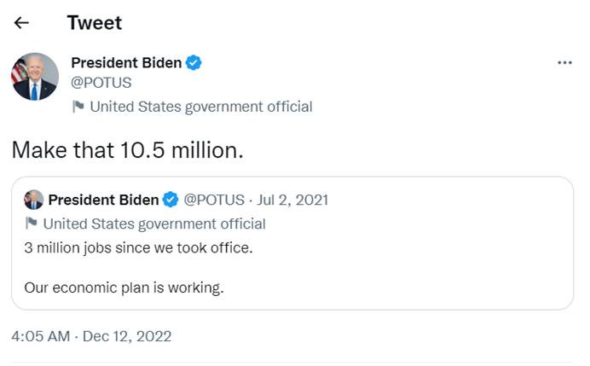Click the @POTUS handle below the main name

coord(101,83)
